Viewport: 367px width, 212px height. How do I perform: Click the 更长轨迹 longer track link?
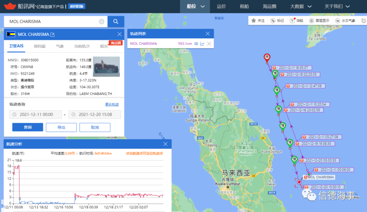pyautogui.click(x=112, y=105)
